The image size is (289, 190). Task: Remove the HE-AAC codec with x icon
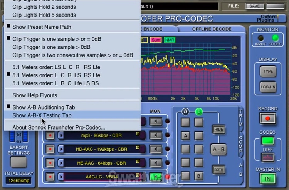coord(138,161)
